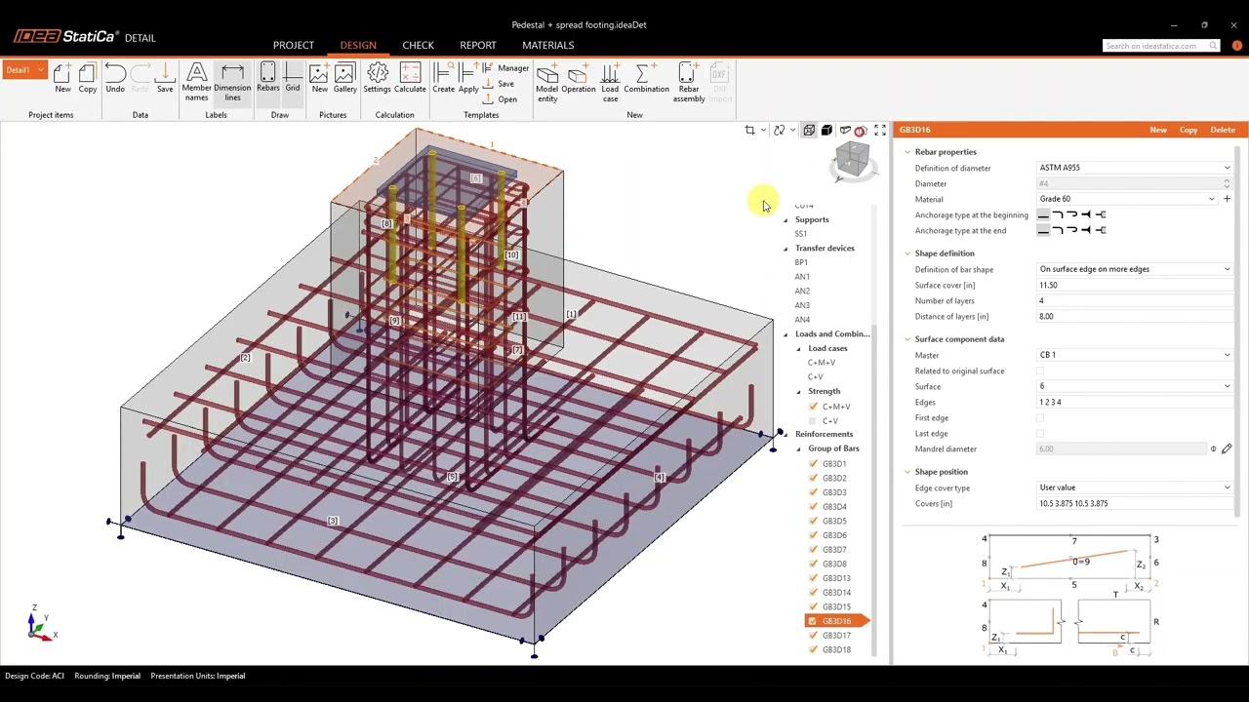
Task: Toggle Member names labels
Action: coord(196,82)
